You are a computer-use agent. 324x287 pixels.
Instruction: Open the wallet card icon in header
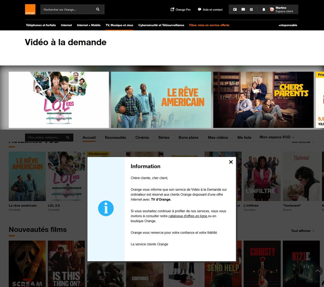click(x=235, y=9)
